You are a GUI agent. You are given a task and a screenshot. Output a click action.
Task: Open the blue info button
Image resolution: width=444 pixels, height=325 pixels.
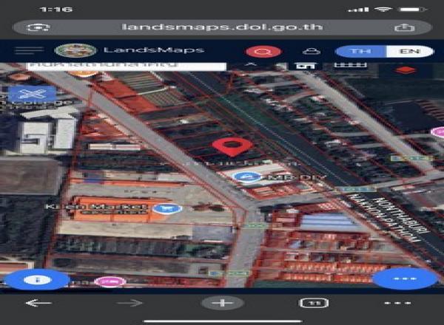(x=36, y=280)
